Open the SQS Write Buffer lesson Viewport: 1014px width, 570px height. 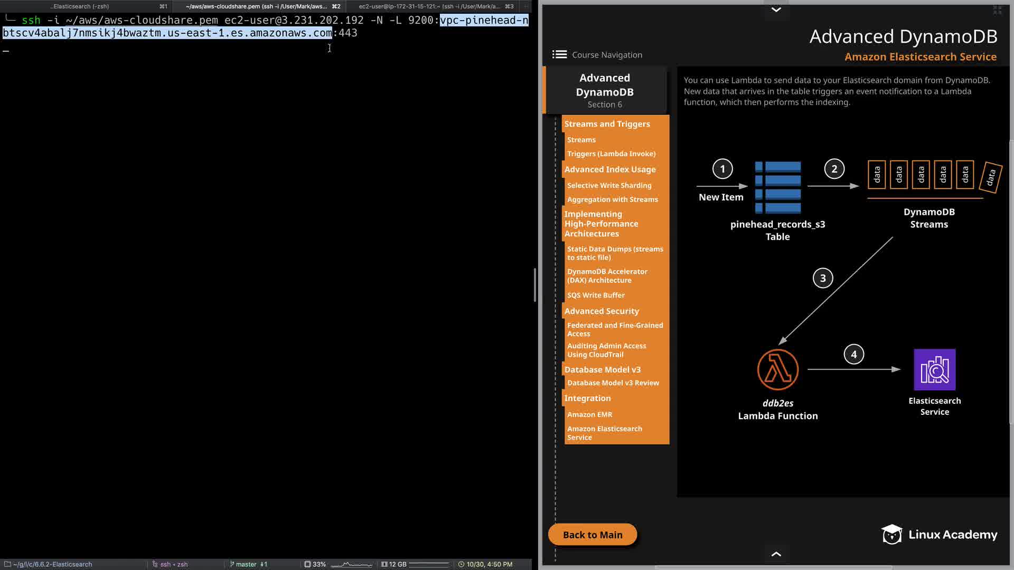(x=596, y=295)
